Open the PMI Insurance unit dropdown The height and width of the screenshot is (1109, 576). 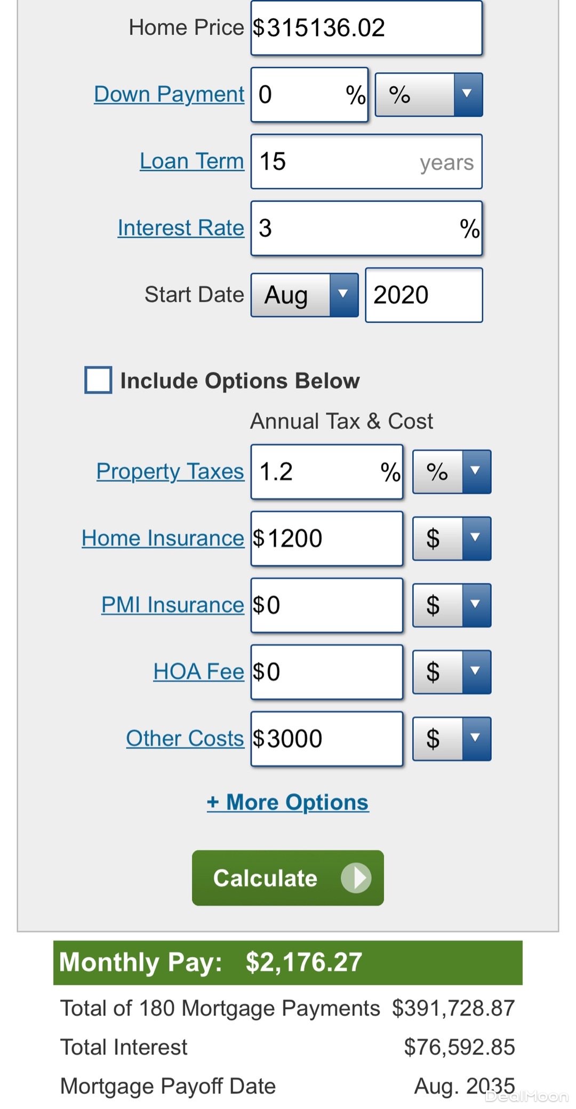452,605
